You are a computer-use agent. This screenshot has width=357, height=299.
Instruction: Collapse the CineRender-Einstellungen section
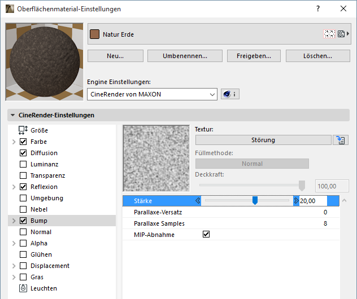[x=12, y=115]
